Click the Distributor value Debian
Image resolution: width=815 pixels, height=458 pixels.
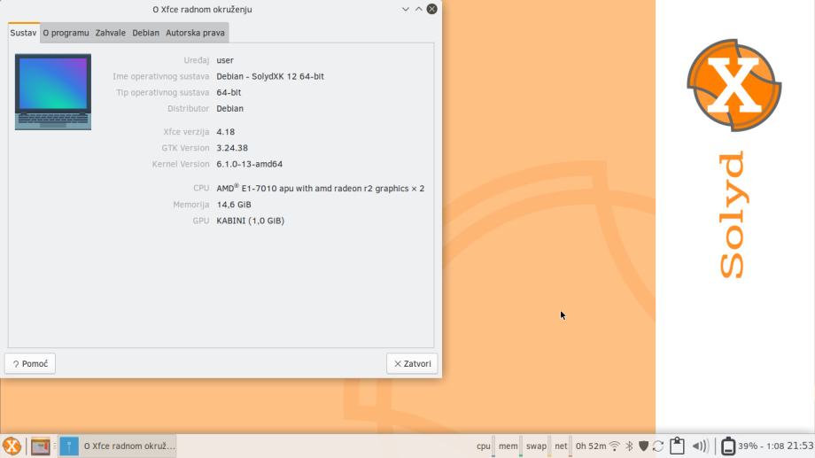pos(229,109)
